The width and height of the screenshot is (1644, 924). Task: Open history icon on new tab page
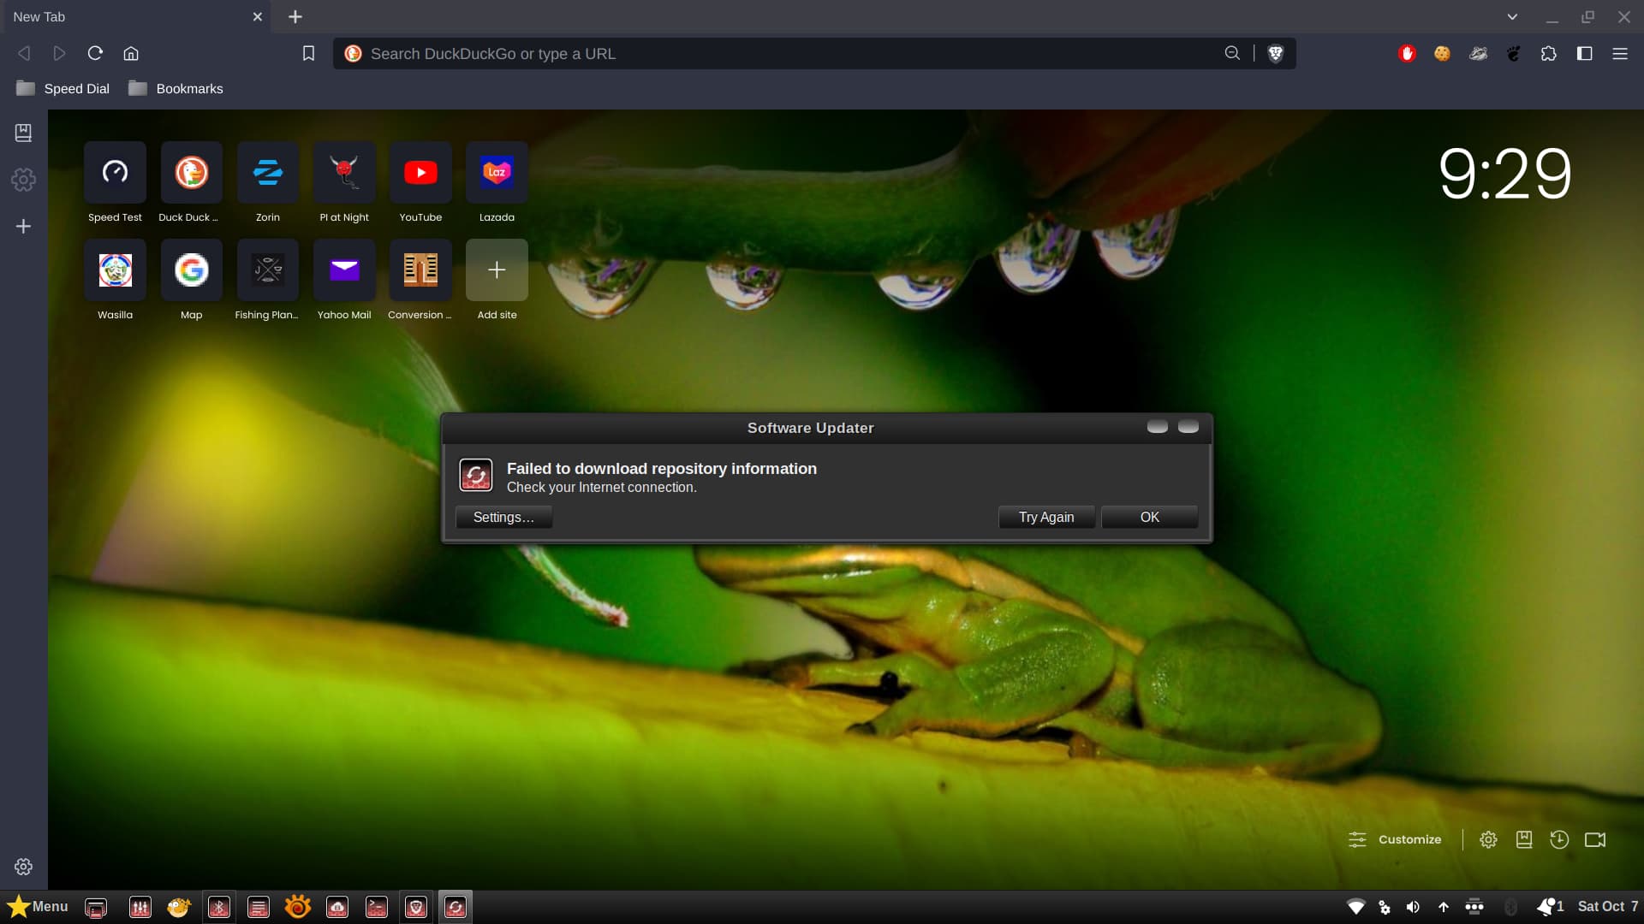[1559, 839]
